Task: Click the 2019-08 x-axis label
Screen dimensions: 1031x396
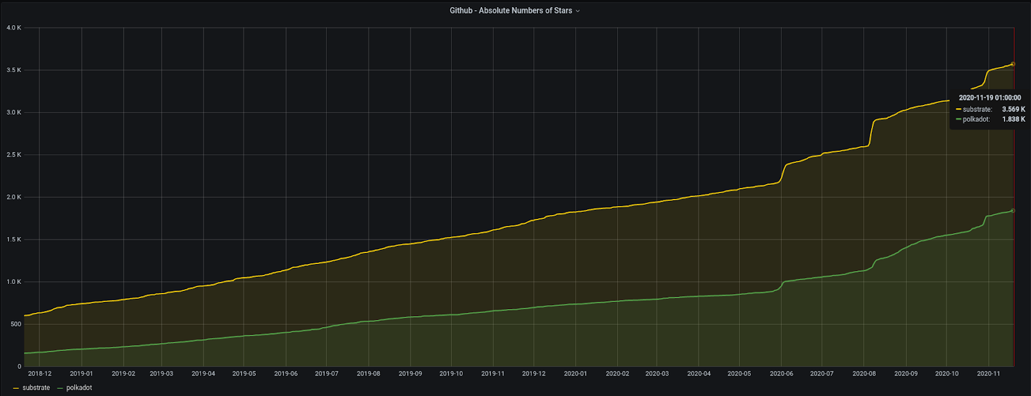Action: click(368, 373)
